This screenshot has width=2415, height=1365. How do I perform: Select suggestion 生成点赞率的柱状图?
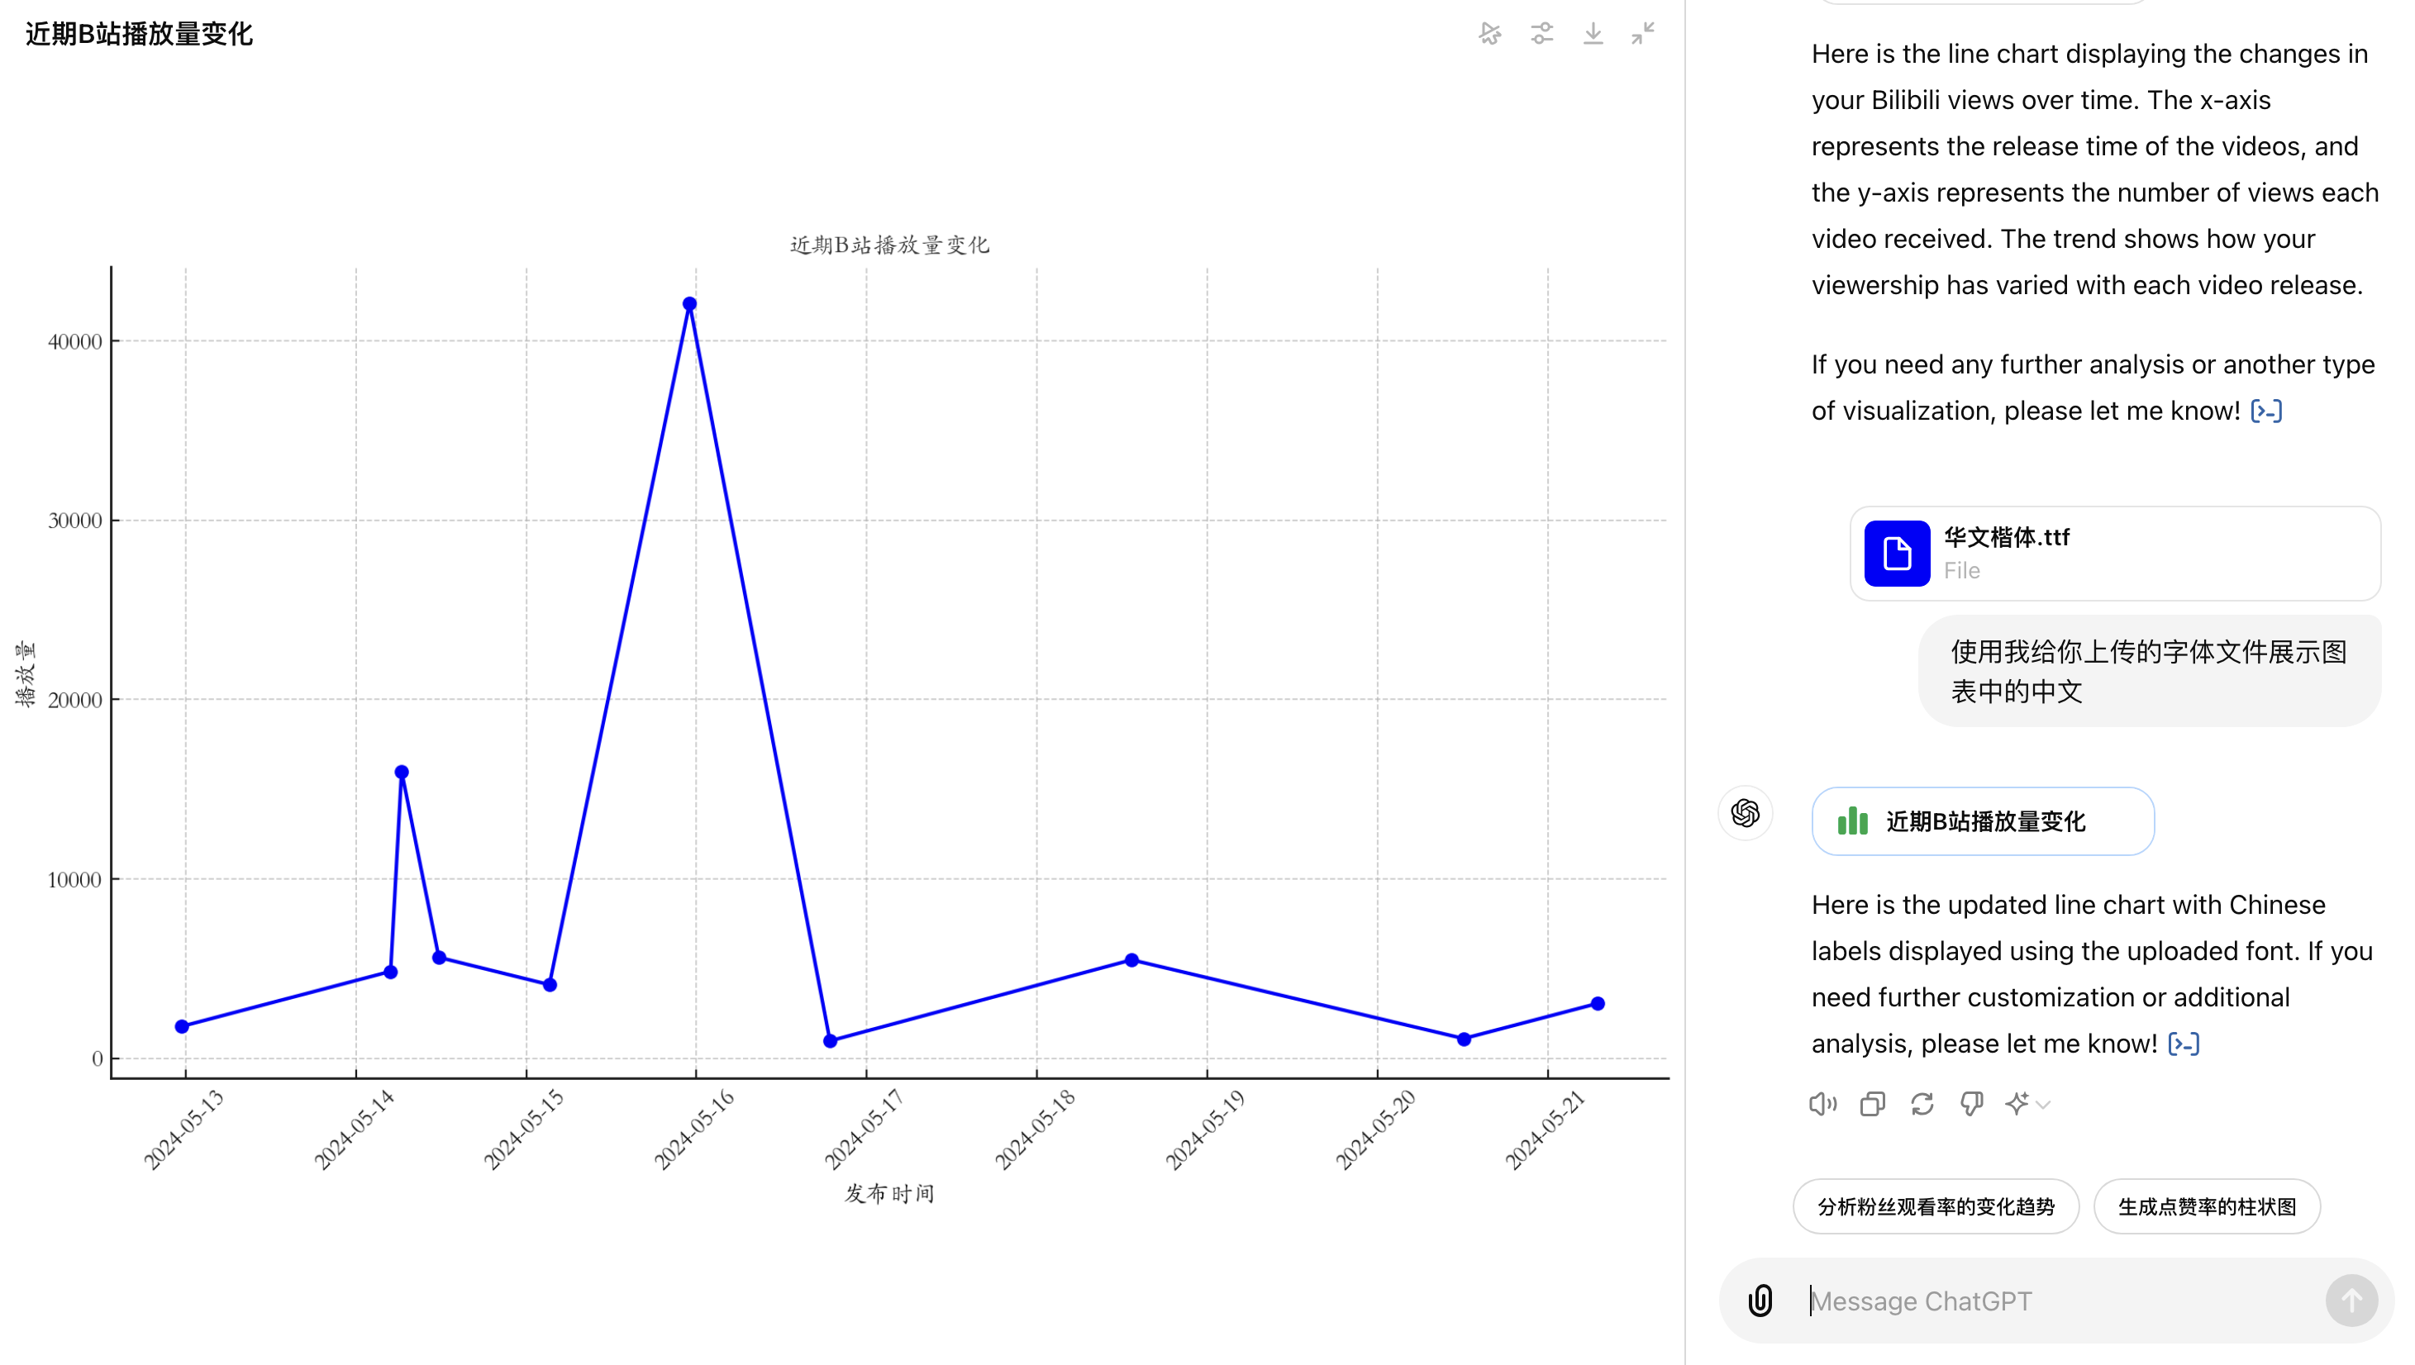2207,1206
